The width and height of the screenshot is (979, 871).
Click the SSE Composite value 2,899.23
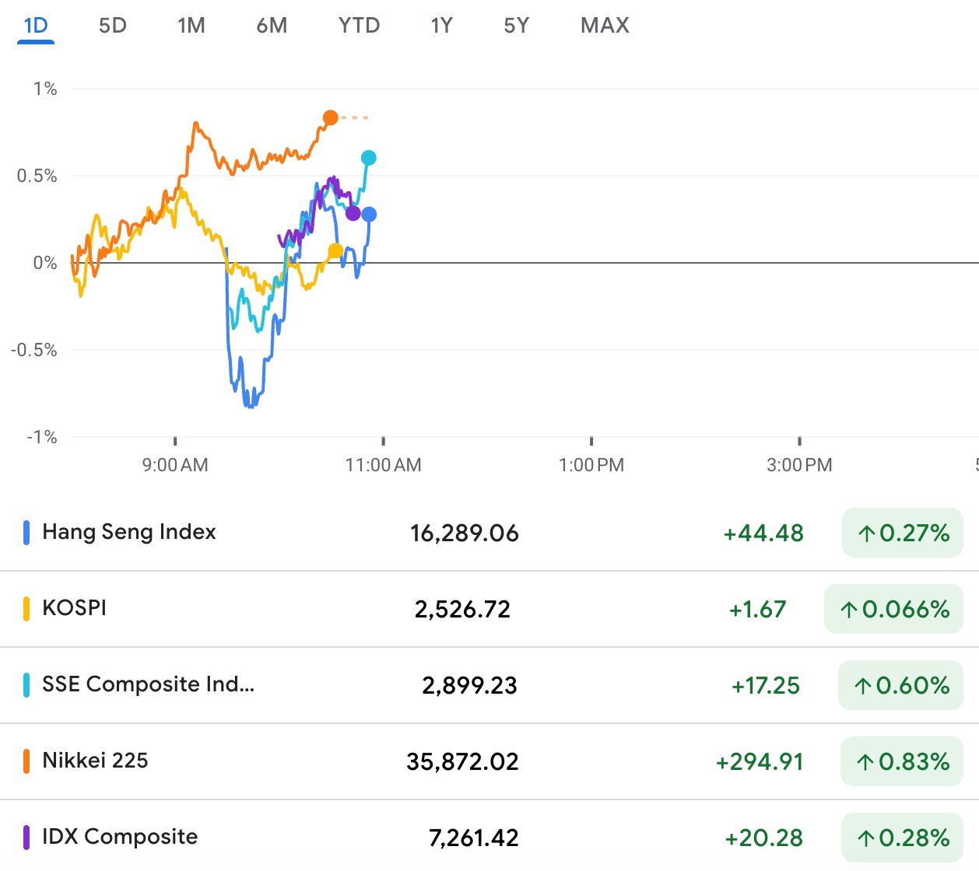(x=469, y=686)
